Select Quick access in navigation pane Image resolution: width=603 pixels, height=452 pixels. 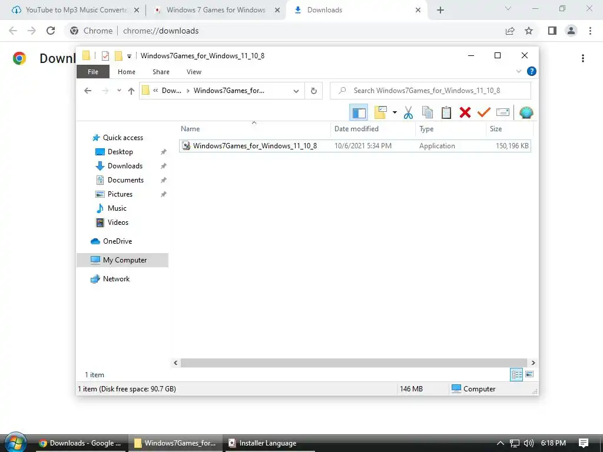122,138
